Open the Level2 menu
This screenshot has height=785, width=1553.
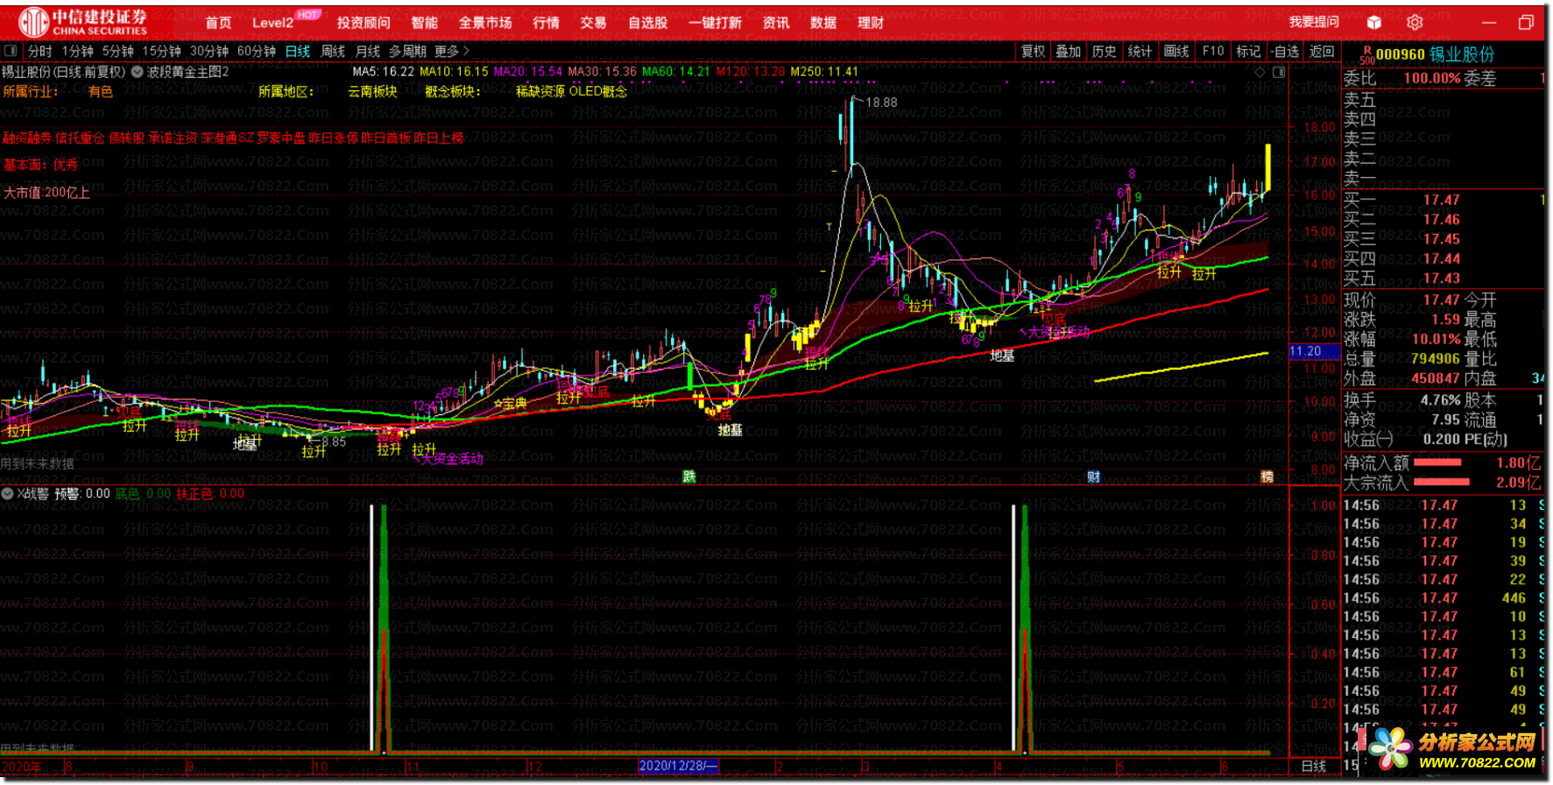point(272,23)
